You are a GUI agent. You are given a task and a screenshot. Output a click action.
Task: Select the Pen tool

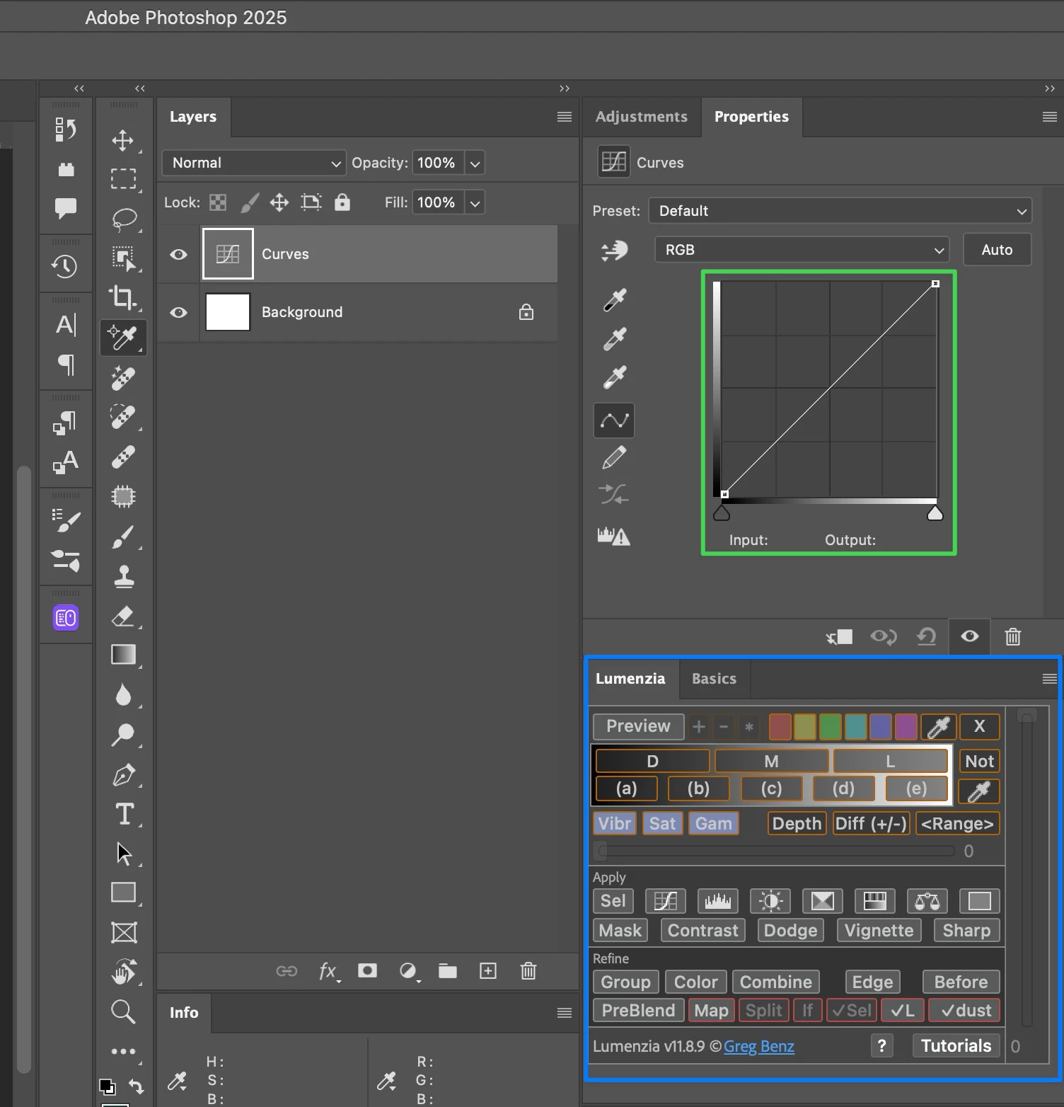(124, 775)
